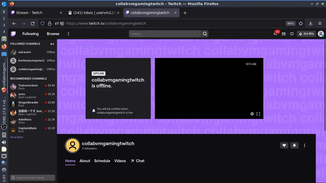
Task: Click the OBS icon in the desktop panel
Action: click(x=4, y=126)
